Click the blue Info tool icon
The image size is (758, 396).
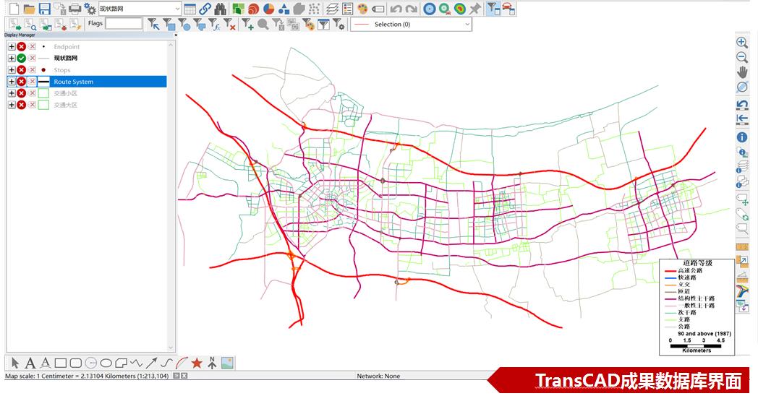(741, 137)
